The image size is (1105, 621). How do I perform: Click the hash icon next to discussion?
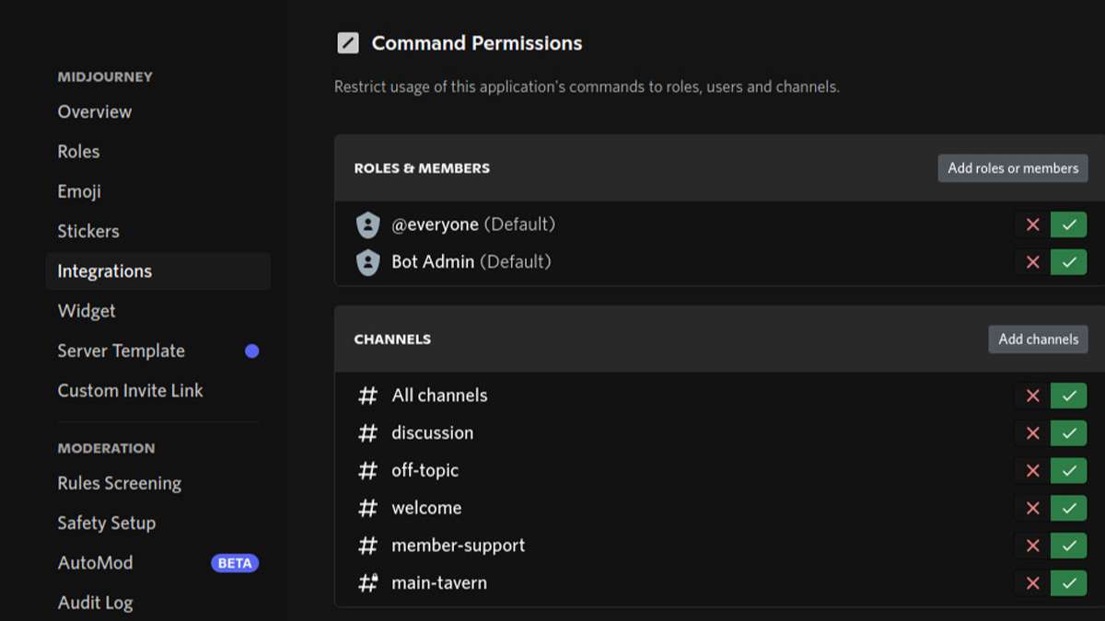[368, 433]
